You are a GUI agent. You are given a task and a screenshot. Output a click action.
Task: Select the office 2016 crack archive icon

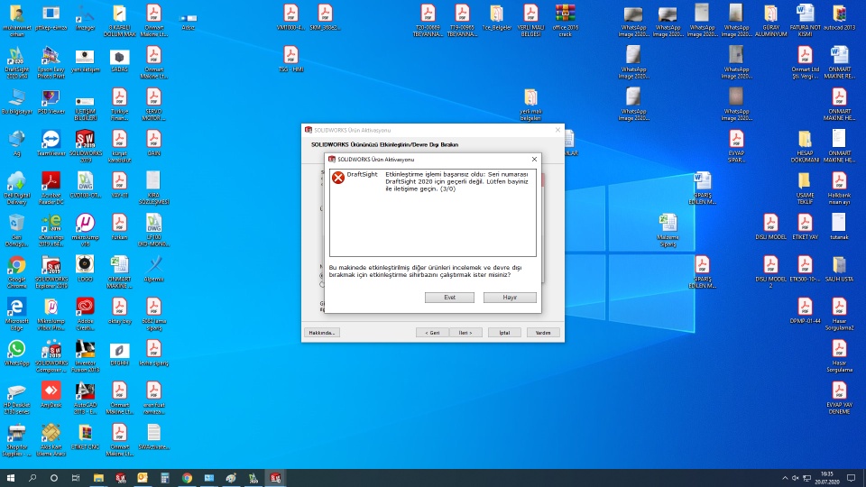click(x=565, y=20)
